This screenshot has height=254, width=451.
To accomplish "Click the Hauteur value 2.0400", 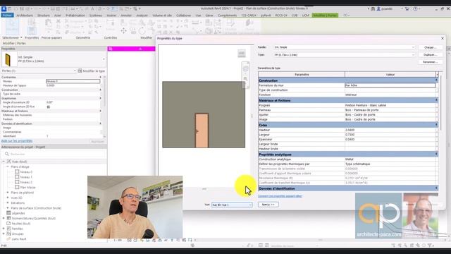I will (390, 130).
